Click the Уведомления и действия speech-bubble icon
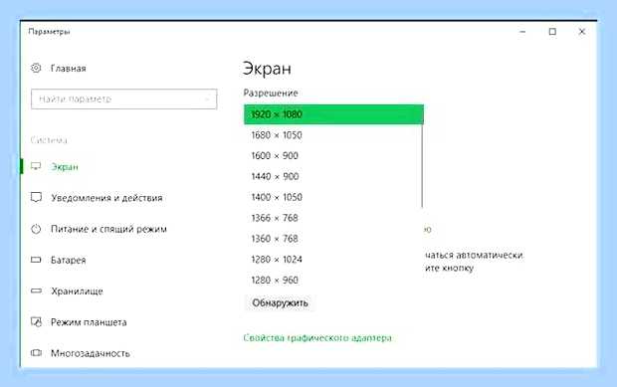 click(x=36, y=197)
